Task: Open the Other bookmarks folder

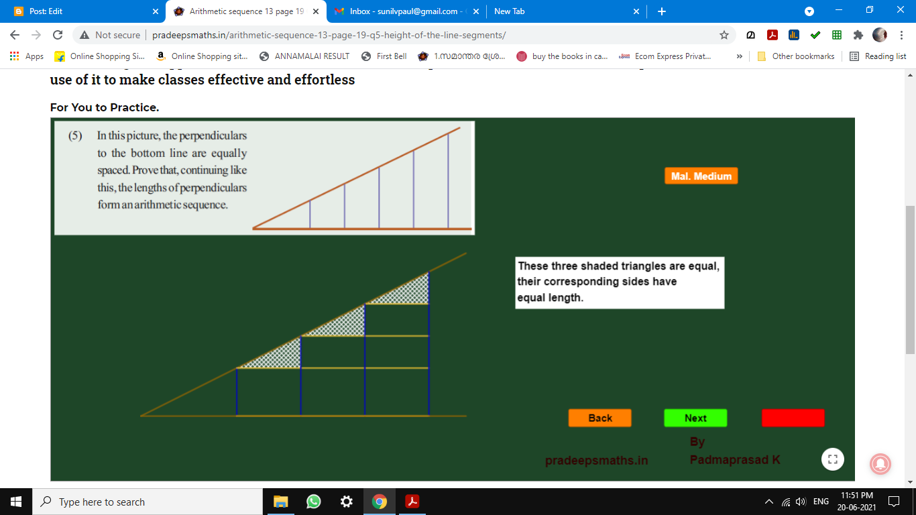Action: 796,56
